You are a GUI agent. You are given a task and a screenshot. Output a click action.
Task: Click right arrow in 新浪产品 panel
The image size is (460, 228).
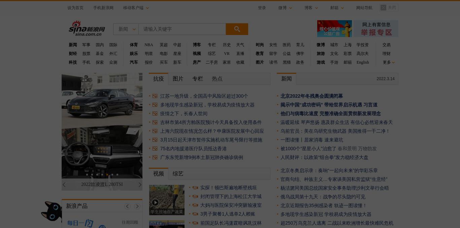click(137, 206)
